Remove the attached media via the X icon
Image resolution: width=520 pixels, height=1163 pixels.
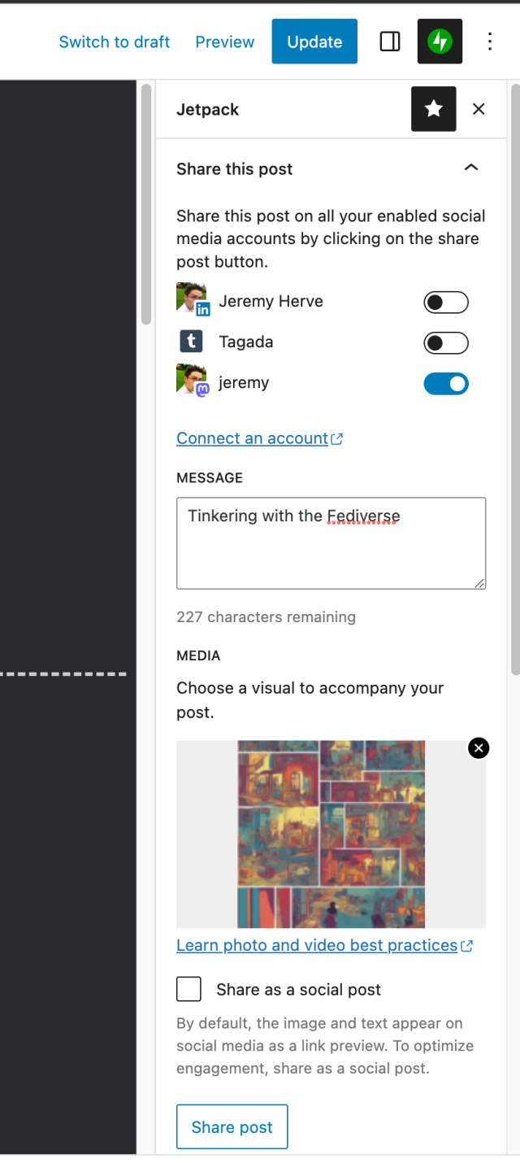pos(478,747)
